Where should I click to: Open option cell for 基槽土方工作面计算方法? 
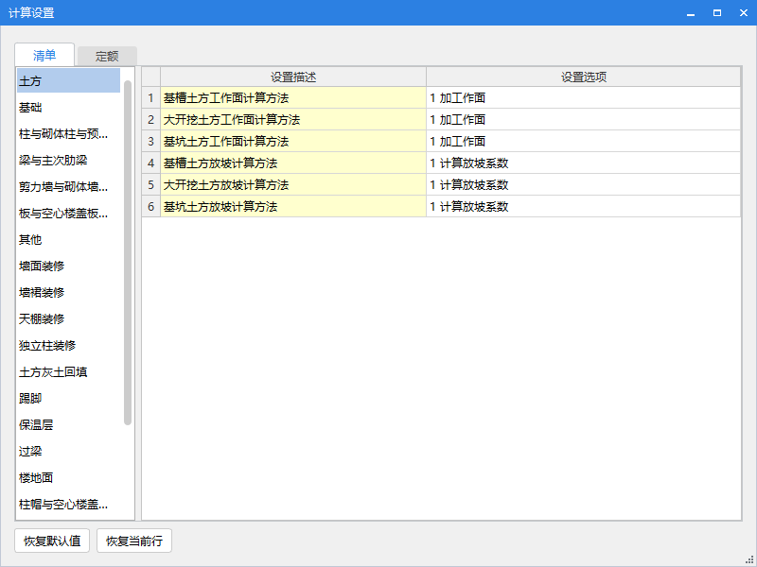(x=583, y=98)
